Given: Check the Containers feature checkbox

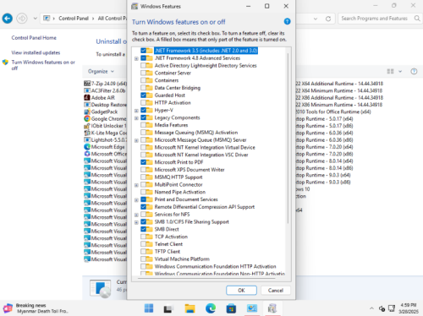Looking at the screenshot, I should pos(144,80).
